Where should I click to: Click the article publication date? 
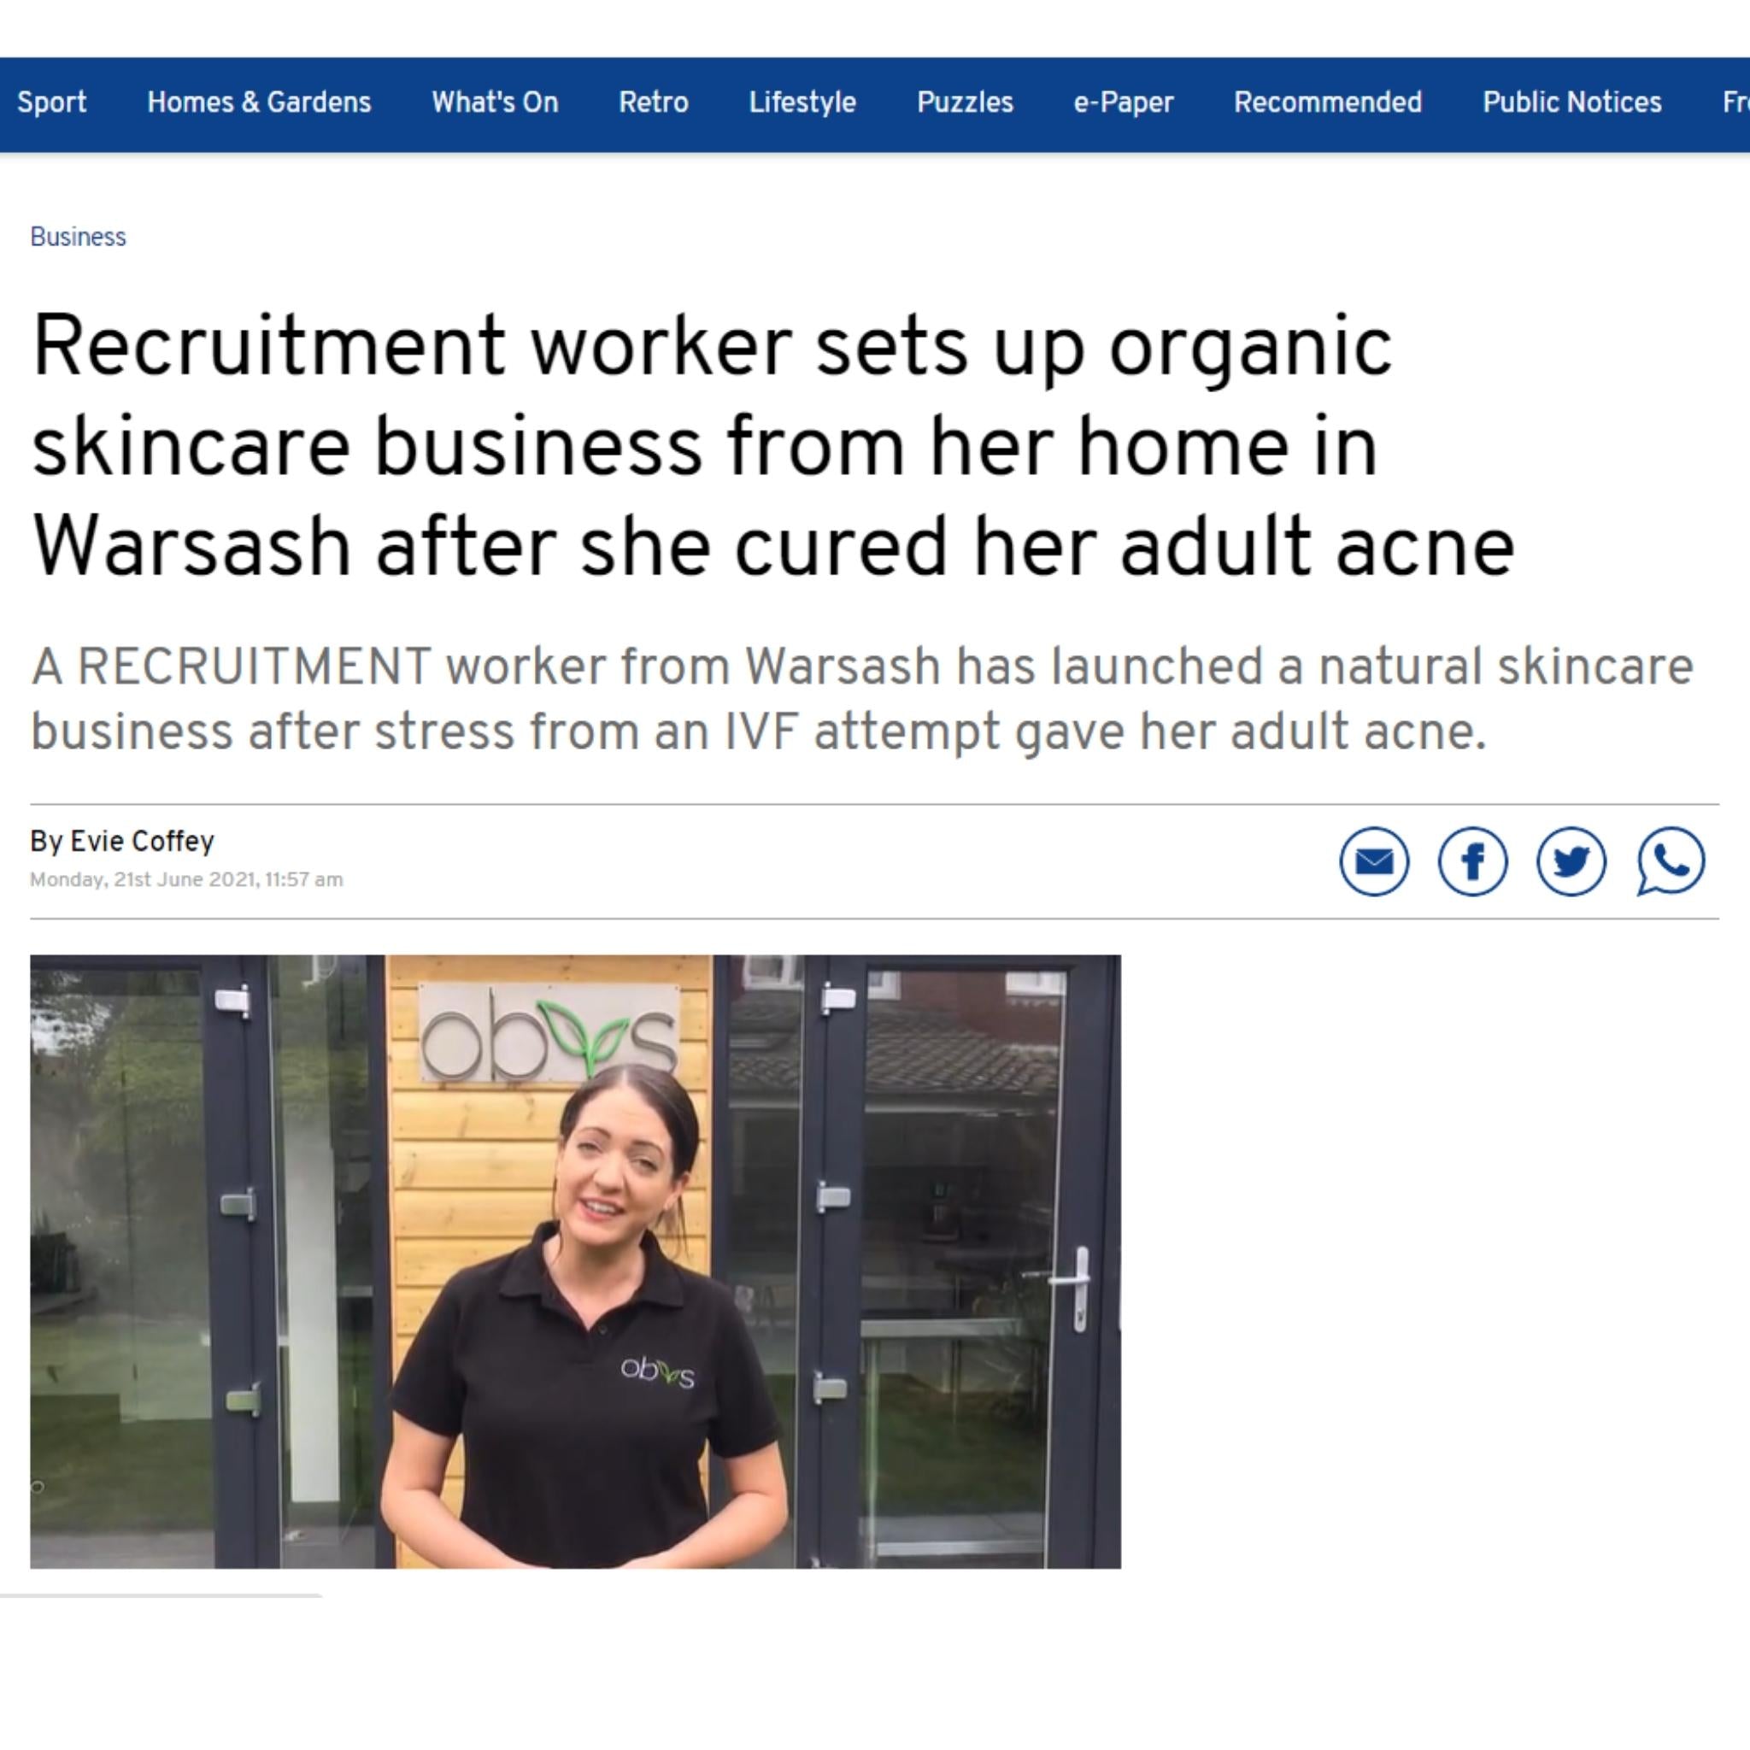[186, 879]
